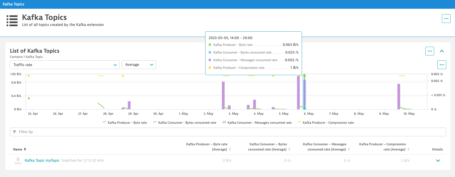
Task: Open more options for List of Kafka Topics
Action: point(430,51)
